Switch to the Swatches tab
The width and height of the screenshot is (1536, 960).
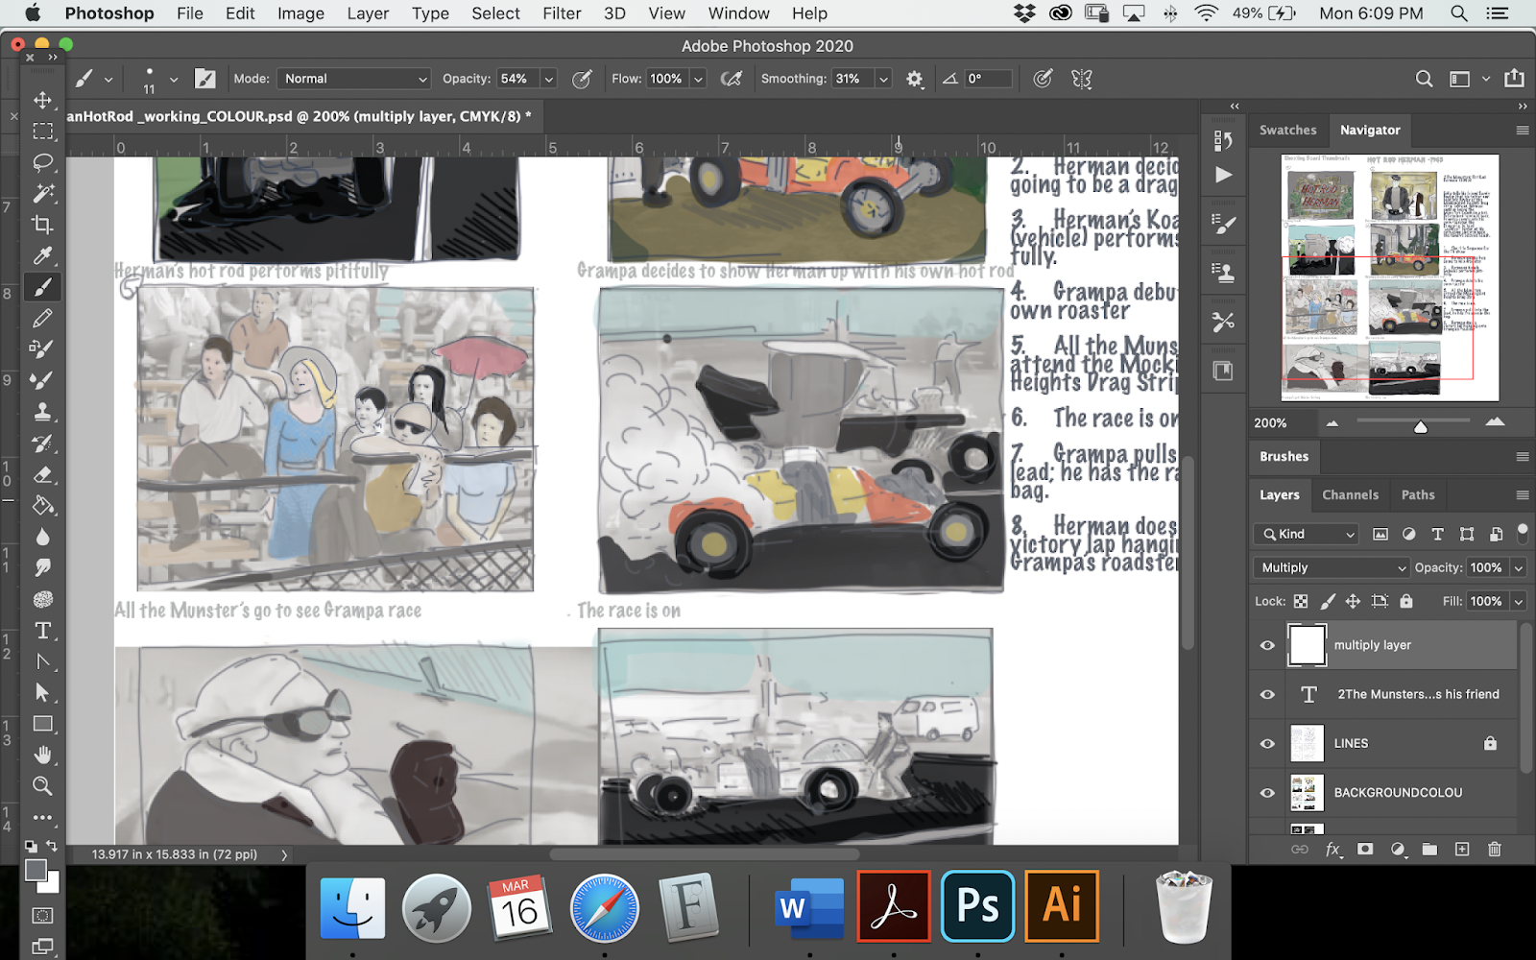click(1288, 130)
